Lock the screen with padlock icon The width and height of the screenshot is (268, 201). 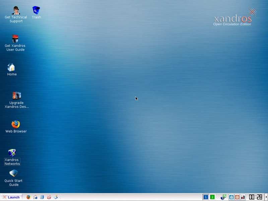pos(231,197)
